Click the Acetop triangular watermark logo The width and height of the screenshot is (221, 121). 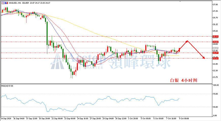pos(57,61)
